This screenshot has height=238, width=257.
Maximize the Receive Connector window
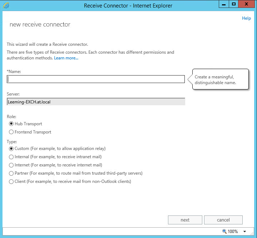click(233, 4)
